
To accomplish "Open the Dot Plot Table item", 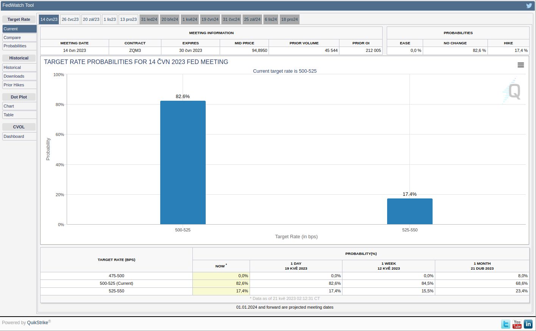I will 19,115.
